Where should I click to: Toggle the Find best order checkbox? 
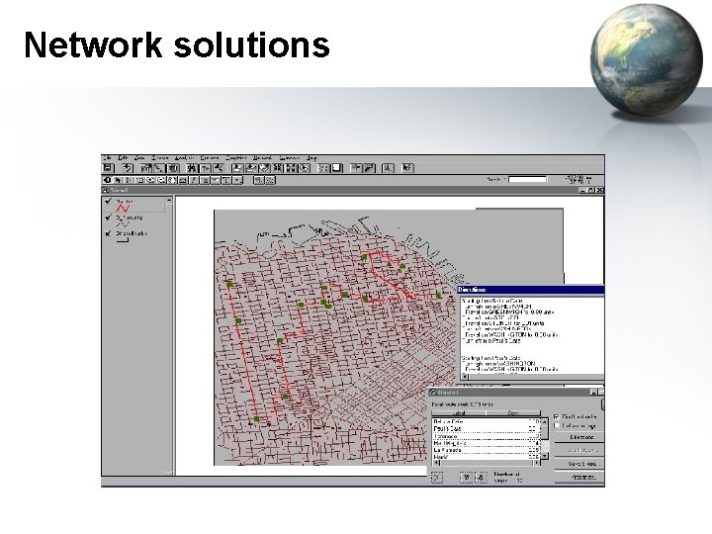[x=556, y=417]
